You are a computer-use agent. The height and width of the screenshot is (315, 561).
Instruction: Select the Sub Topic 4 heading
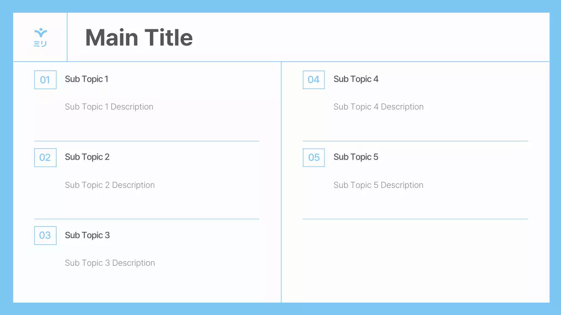(x=356, y=79)
